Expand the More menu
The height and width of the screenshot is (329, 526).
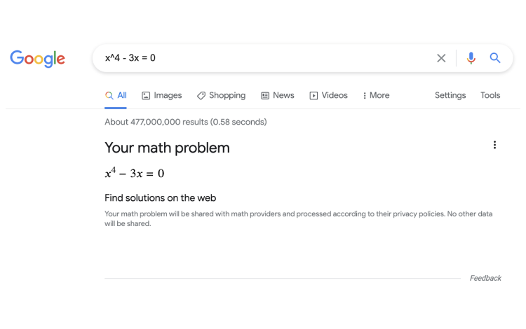(x=376, y=95)
